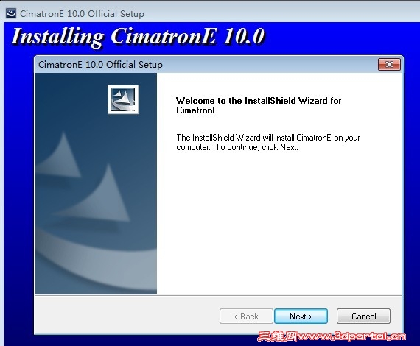
Task: Click the Cancel button
Action: (363, 317)
